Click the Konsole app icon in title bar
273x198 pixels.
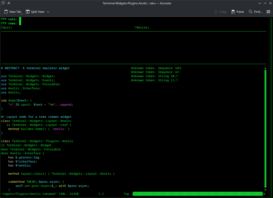3,3
